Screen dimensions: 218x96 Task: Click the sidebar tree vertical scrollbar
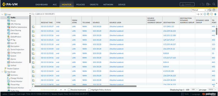(x=30, y=39)
